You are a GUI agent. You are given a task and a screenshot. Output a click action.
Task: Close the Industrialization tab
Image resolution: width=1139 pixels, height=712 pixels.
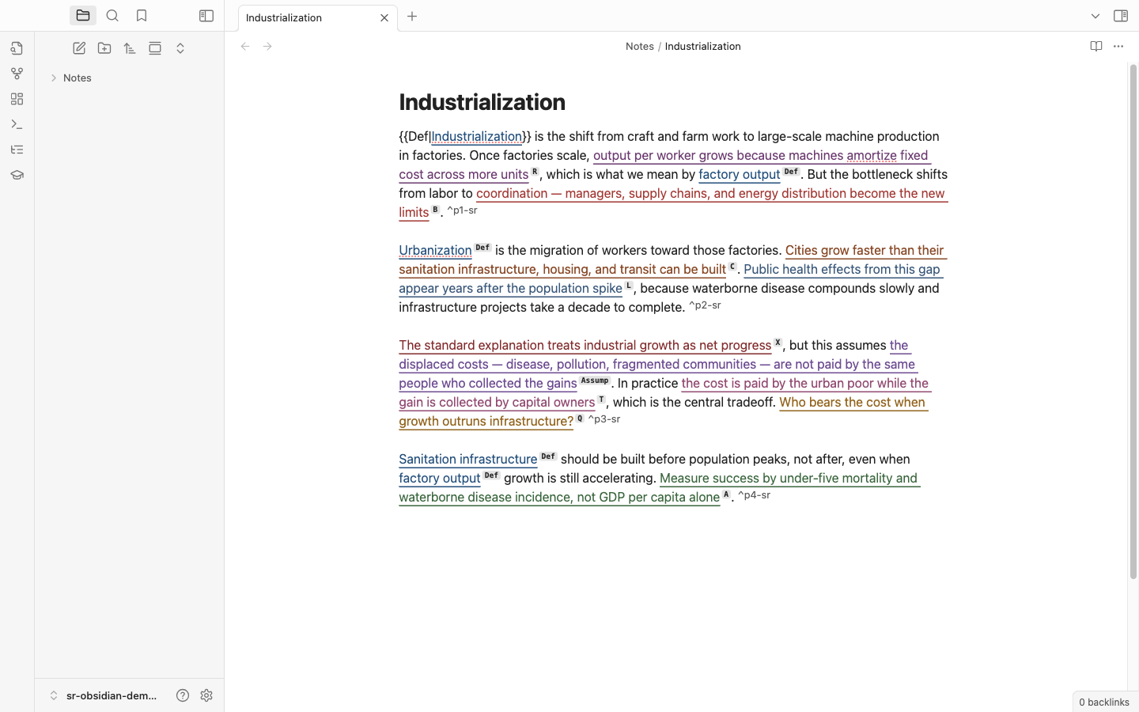click(384, 17)
